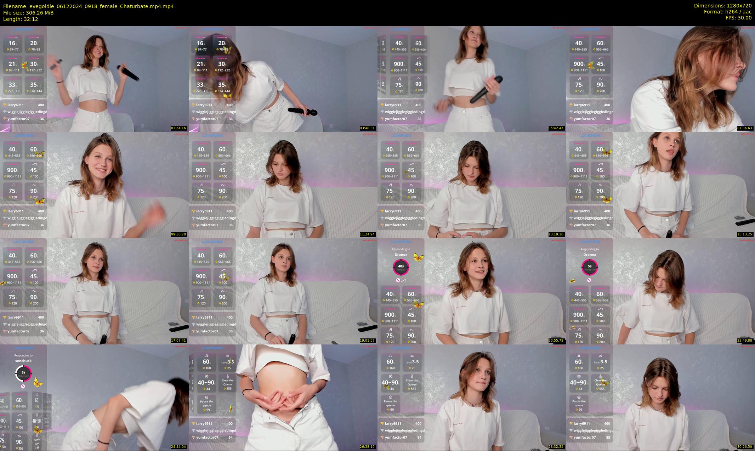The height and width of the screenshot is (451, 755).
Task: Select the thumbnail at 09:30.78
Action: coord(94,185)
